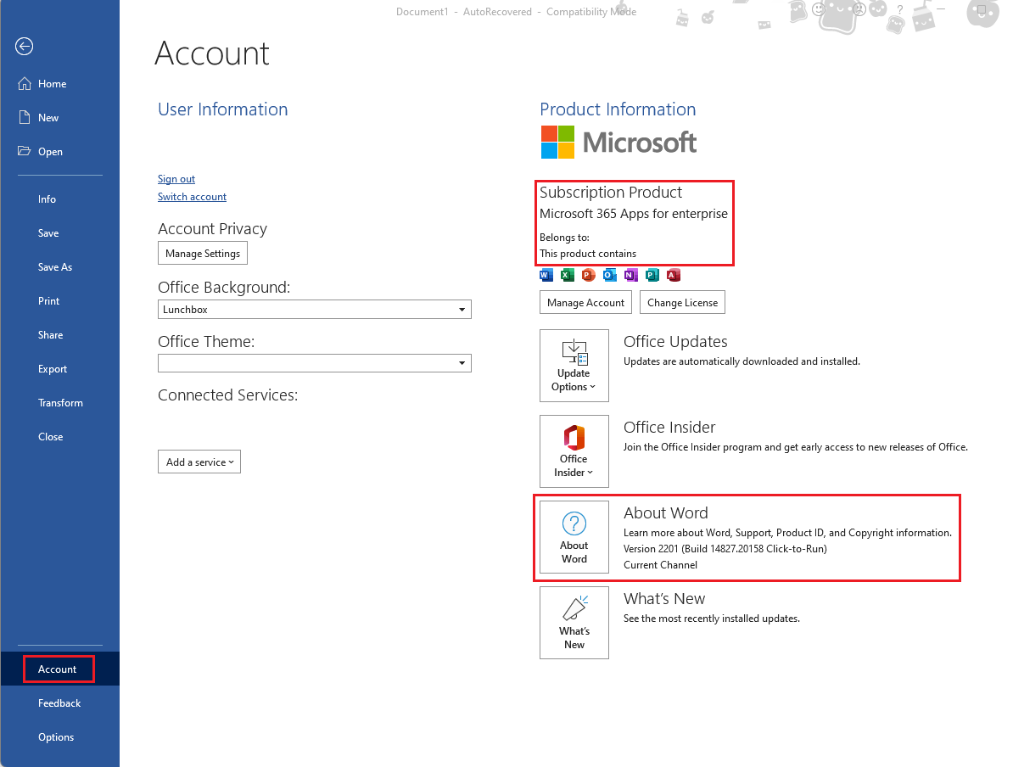Viewport: 1013px width, 767px height.
Task: Click the Connected Services heading
Action: click(228, 395)
